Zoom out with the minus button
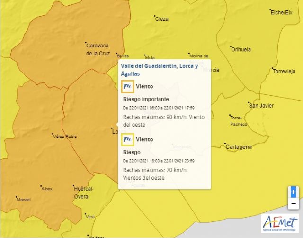The height and width of the screenshot is (238, 303). coord(293,203)
